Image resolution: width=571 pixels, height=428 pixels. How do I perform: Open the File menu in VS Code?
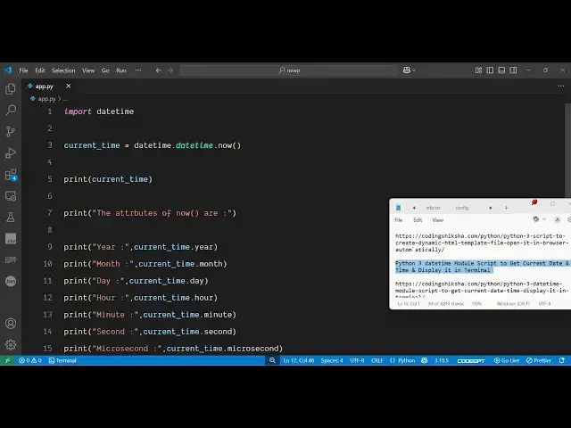click(x=23, y=70)
